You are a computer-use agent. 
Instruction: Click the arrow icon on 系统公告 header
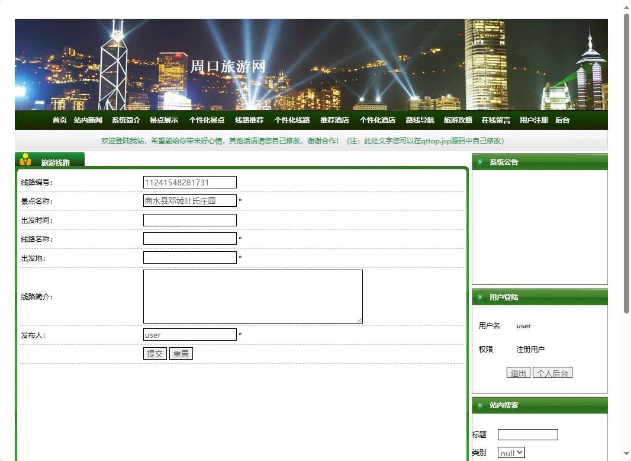[x=480, y=162]
